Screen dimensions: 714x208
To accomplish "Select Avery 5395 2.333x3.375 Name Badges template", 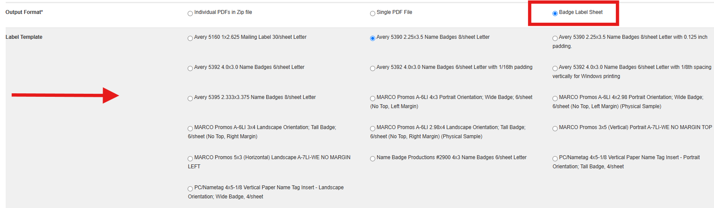I will coord(190,99).
